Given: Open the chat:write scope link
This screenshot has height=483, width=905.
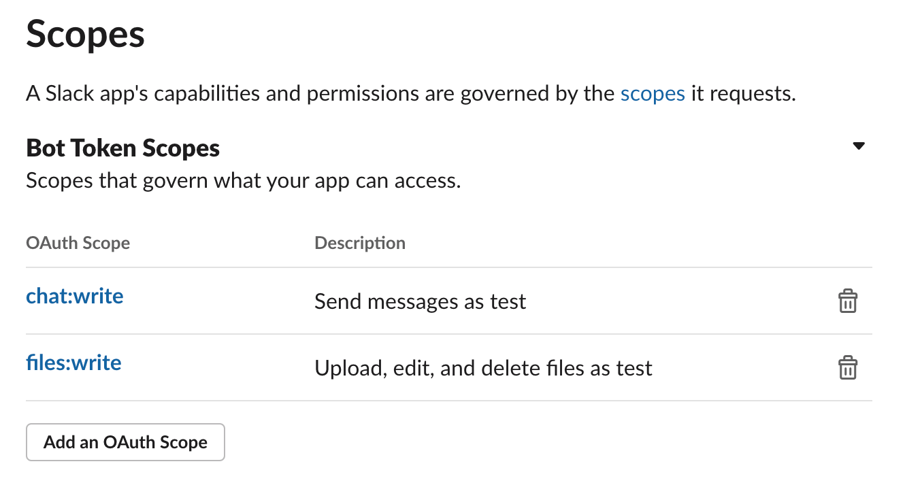Looking at the screenshot, I should pos(75,296).
